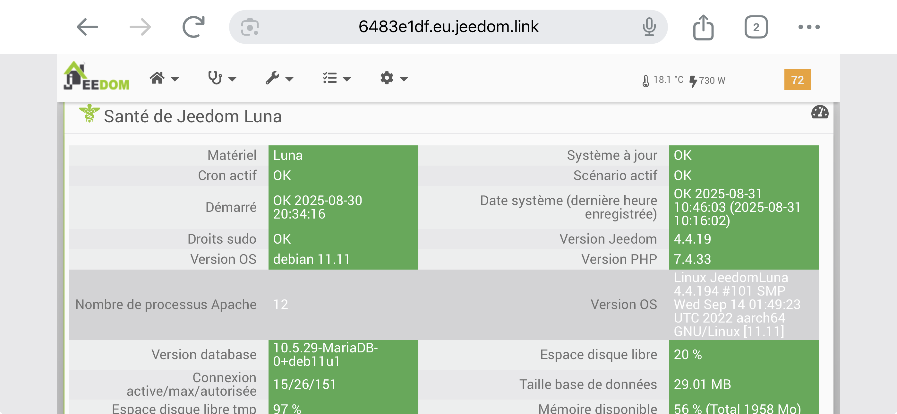The image size is (897, 414).
Task: Open the tab switcher showing 2 tabs
Action: pos(756,27)
